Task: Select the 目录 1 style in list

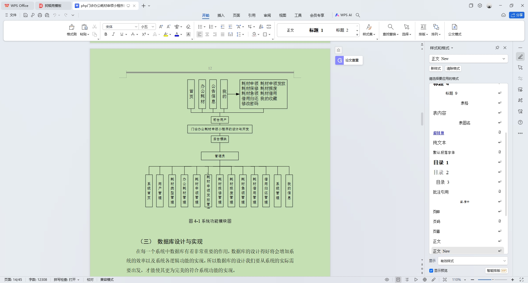Action: tap(441, 163)
